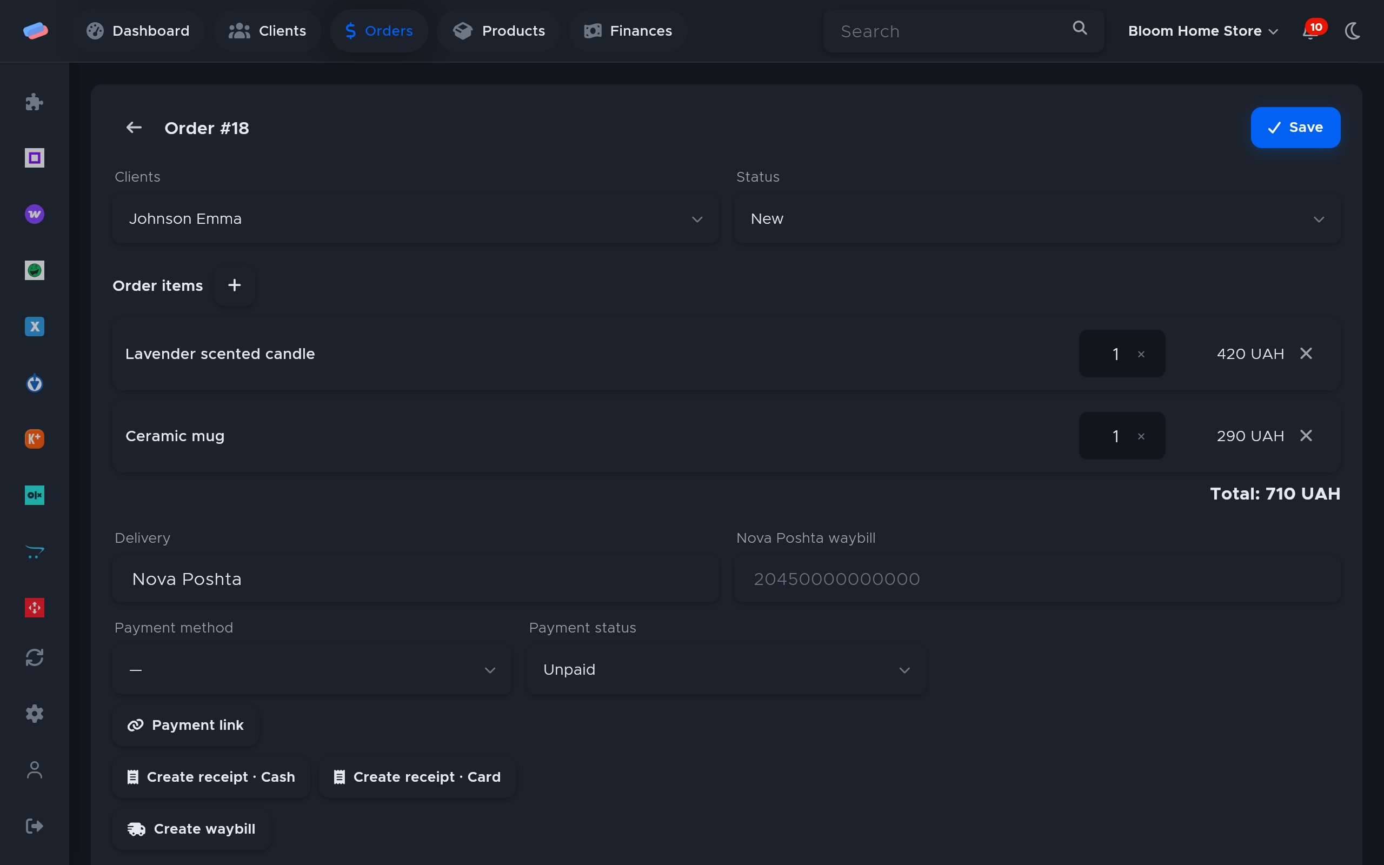Open settings gear in the sidebar
Viewport: 1384px width, 865px height.
pyautogui.click(x=34, y=714)
